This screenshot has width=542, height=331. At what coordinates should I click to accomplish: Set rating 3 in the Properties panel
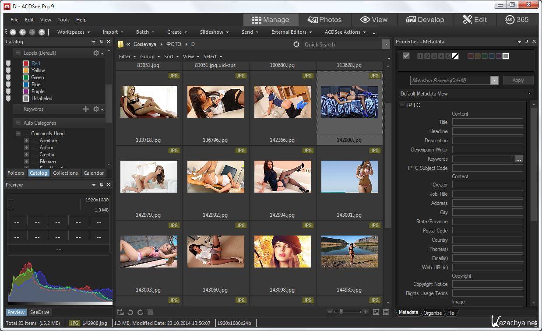(433, 56)
